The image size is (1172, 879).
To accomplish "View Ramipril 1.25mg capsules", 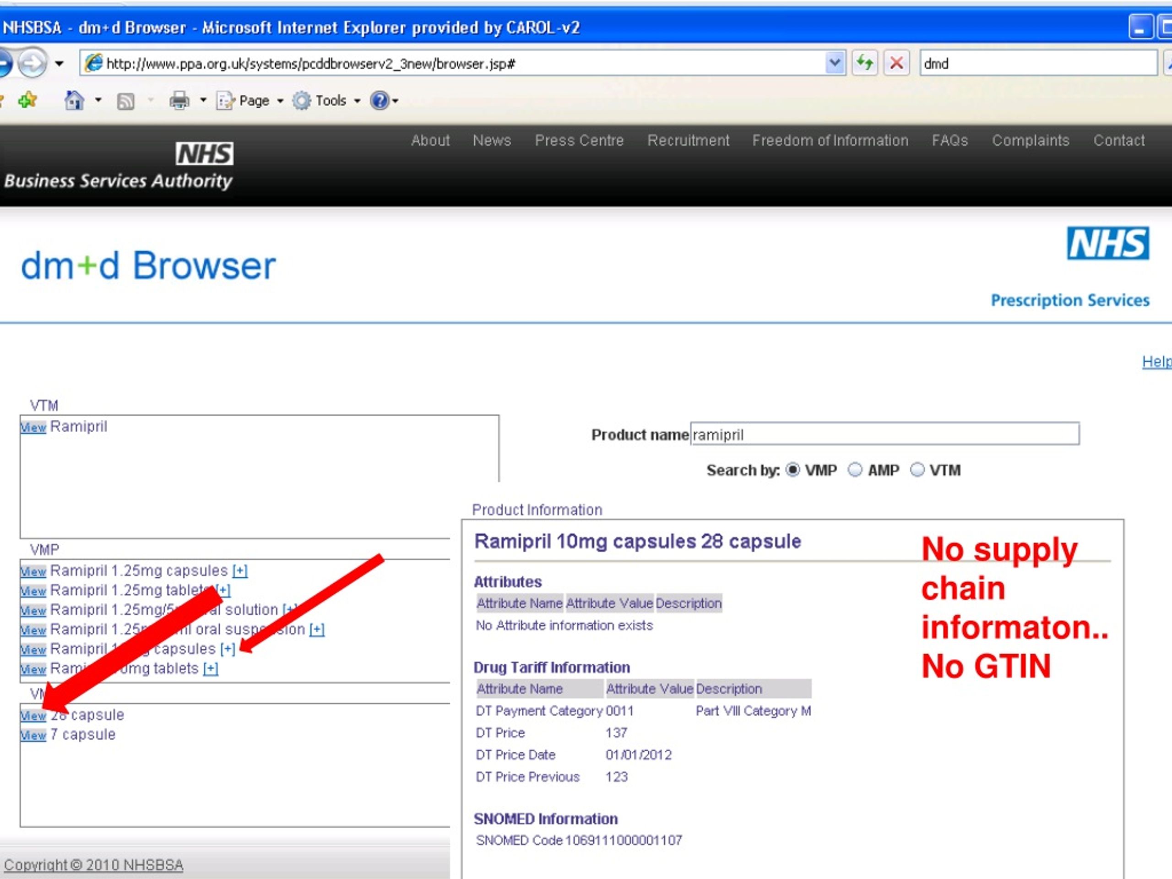I will 33,571.
